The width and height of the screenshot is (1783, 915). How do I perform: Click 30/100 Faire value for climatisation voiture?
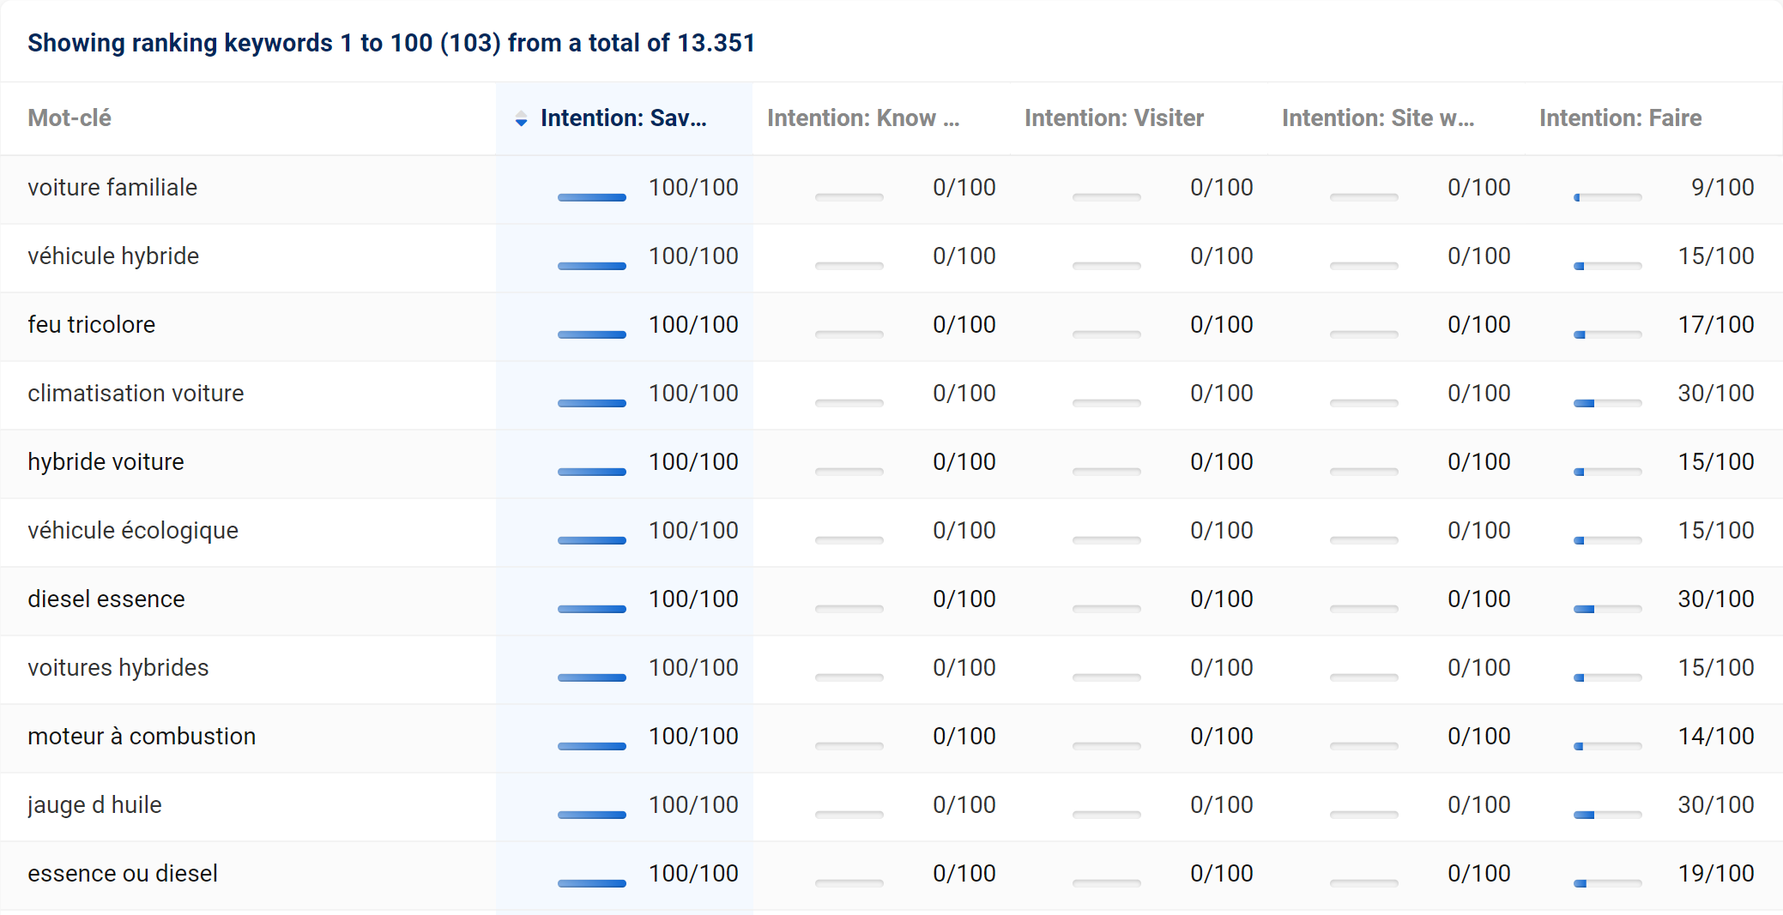[1716, 394]
